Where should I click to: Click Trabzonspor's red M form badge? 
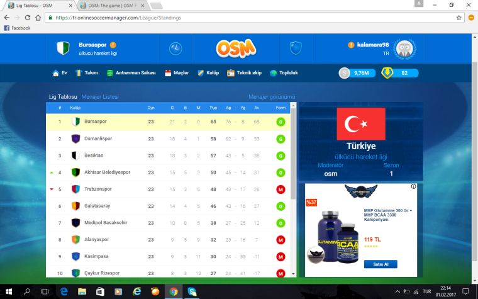[x=281, y=189]
